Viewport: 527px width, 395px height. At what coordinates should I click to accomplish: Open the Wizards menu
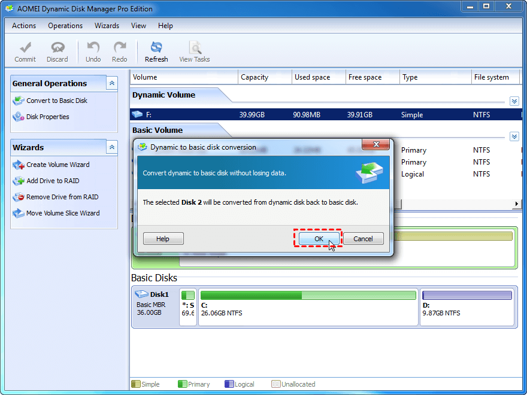[107, 26]
